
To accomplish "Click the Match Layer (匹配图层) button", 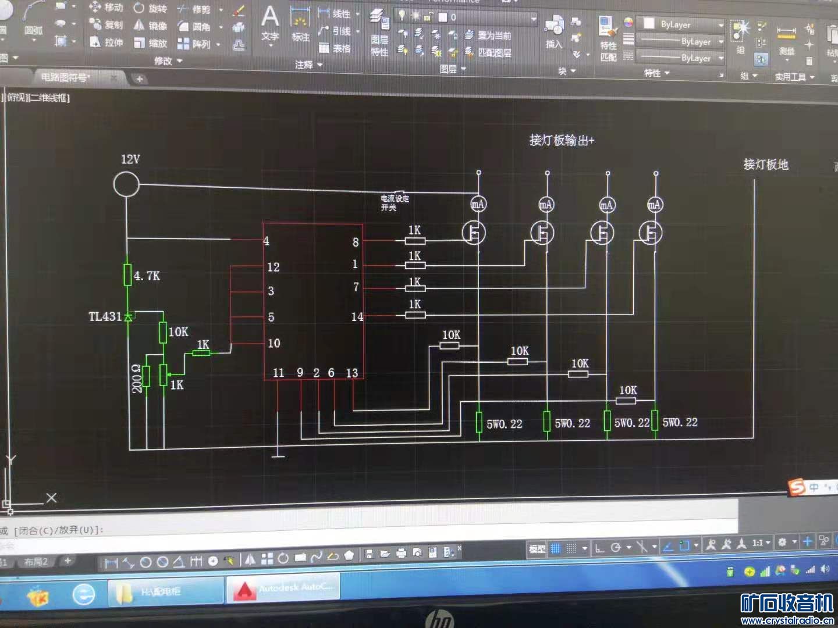I will tap(488, 53).
